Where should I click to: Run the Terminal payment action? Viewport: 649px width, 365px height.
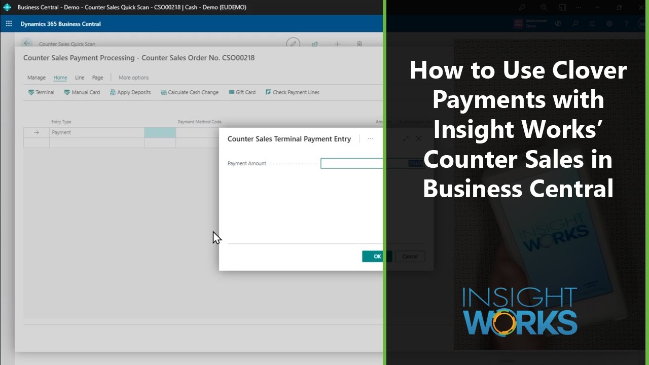[x=42, y=92]
